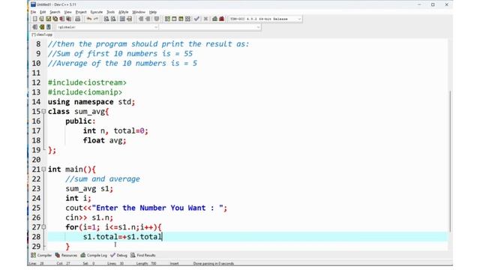Click the green middle icon in second toolbar row
The width and height of the screenshot is (480, 270).
click(42, 27)
